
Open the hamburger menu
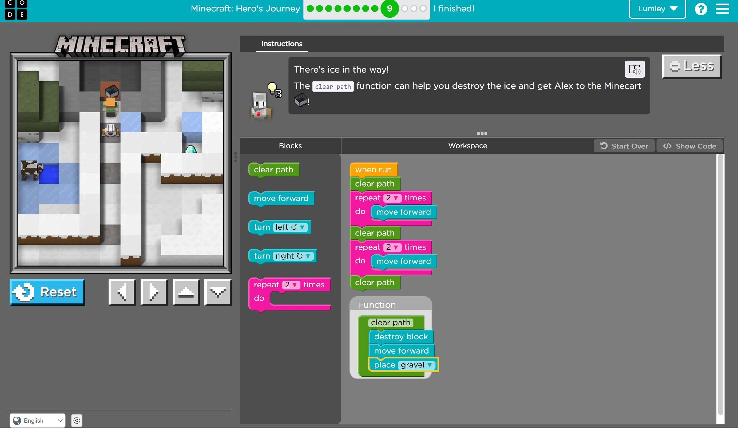pyautogui.click(x=722, y=9)
